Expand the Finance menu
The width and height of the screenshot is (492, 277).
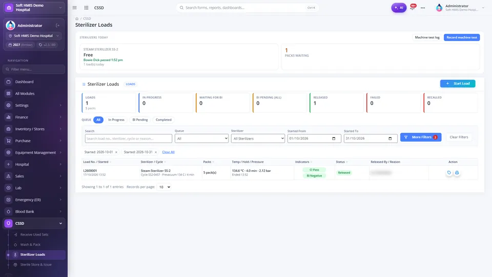(x=34, y=117)
